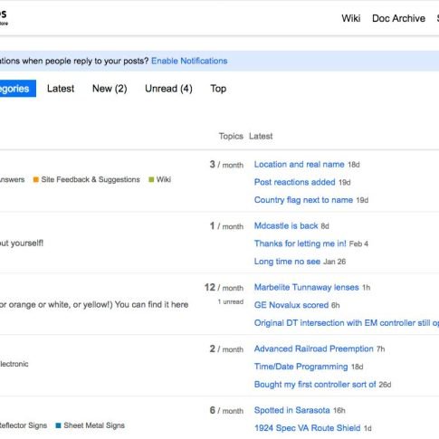The width and height of the screenshot is (439, 439).
Task: Open topic Marbelite Tunnaway lenses
Action: pos(306,288)
